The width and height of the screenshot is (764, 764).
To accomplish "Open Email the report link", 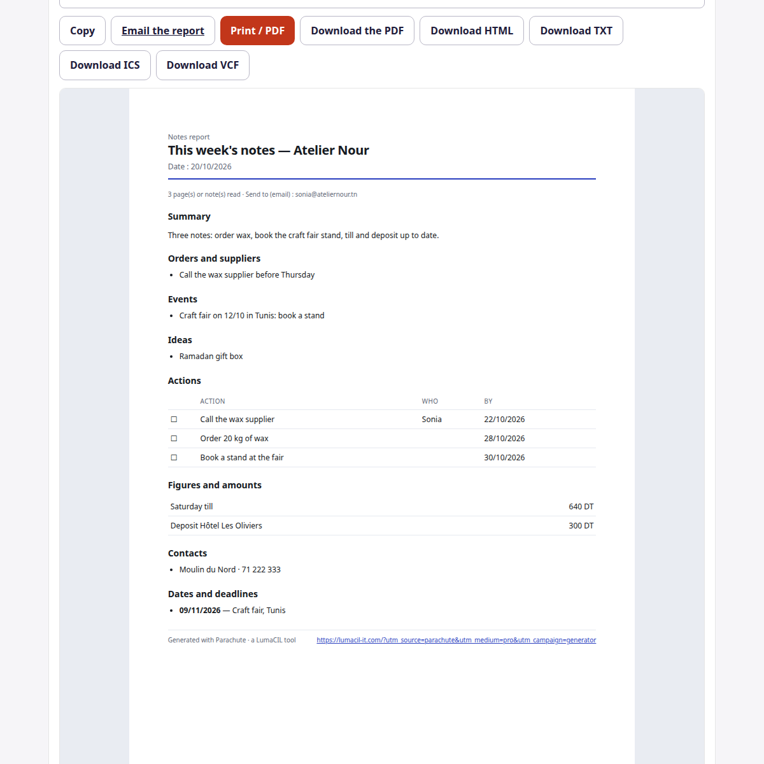I will 163,31.
